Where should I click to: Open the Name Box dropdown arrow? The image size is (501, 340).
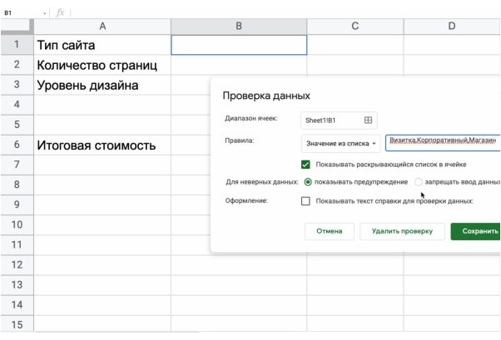click(x=44, y=12)
